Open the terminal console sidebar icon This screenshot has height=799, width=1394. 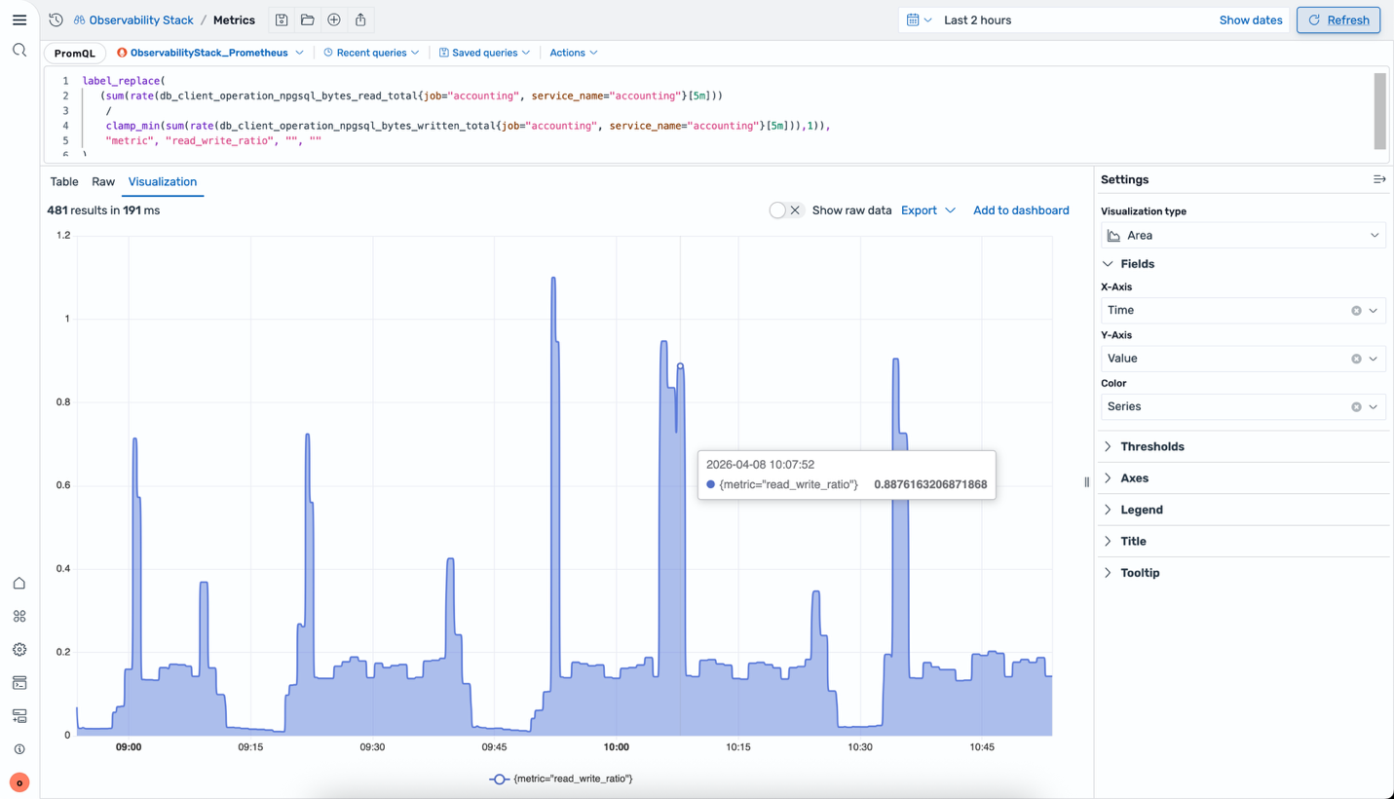19,683
